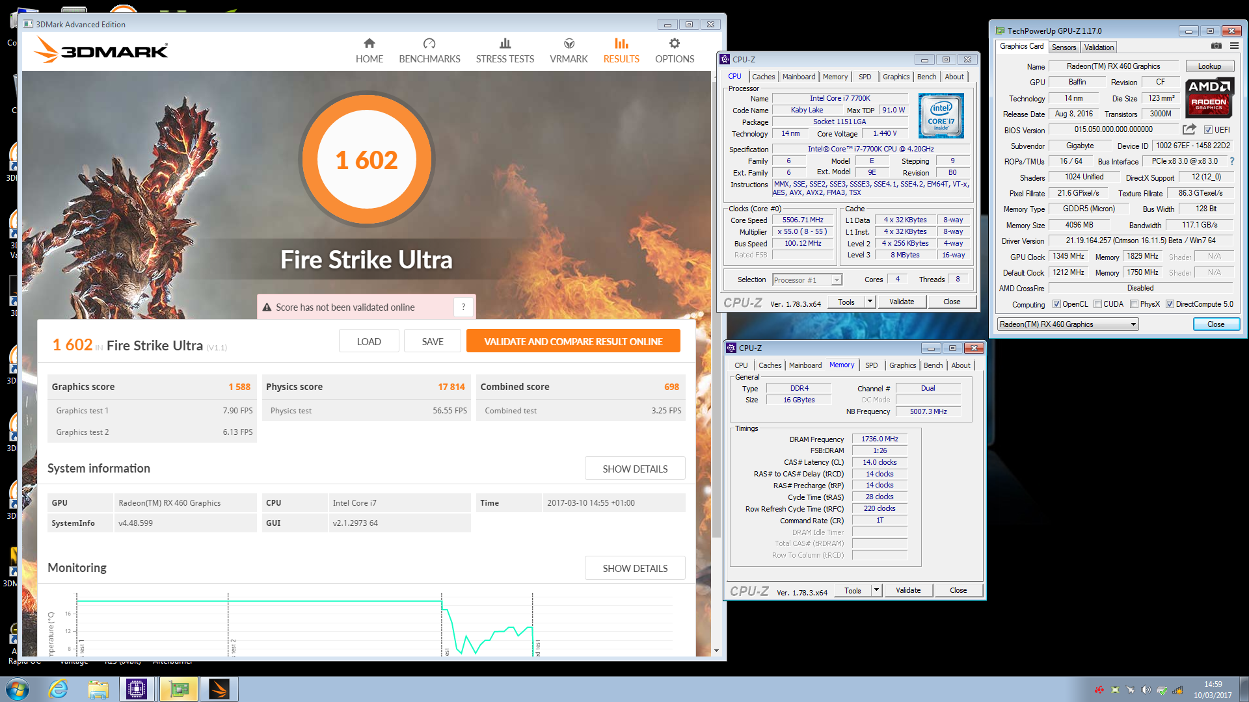
Task: Open File Explorer from the taskbar
Action: pyautogui.click(x=98, y=689)
